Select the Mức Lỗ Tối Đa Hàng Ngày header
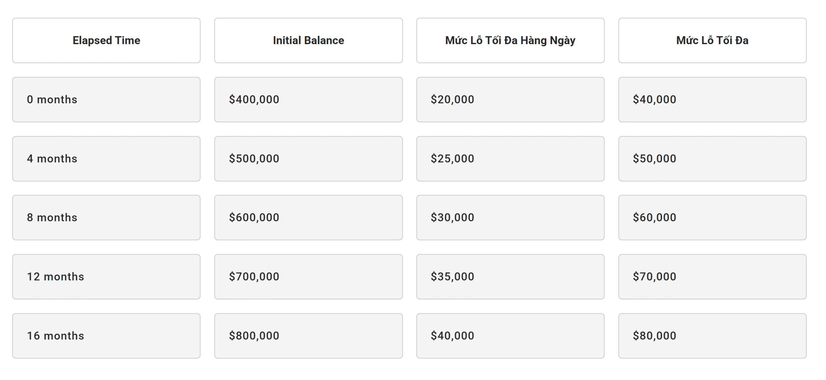This screenshot has height=380, width=826. 510,40
